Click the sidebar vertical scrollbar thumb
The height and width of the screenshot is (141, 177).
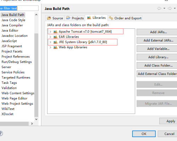click(x=36, y=75)
